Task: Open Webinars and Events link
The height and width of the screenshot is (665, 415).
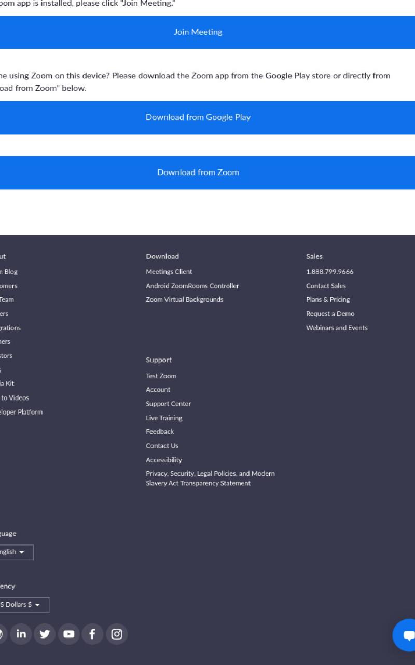Action: [x=337, y=328]
